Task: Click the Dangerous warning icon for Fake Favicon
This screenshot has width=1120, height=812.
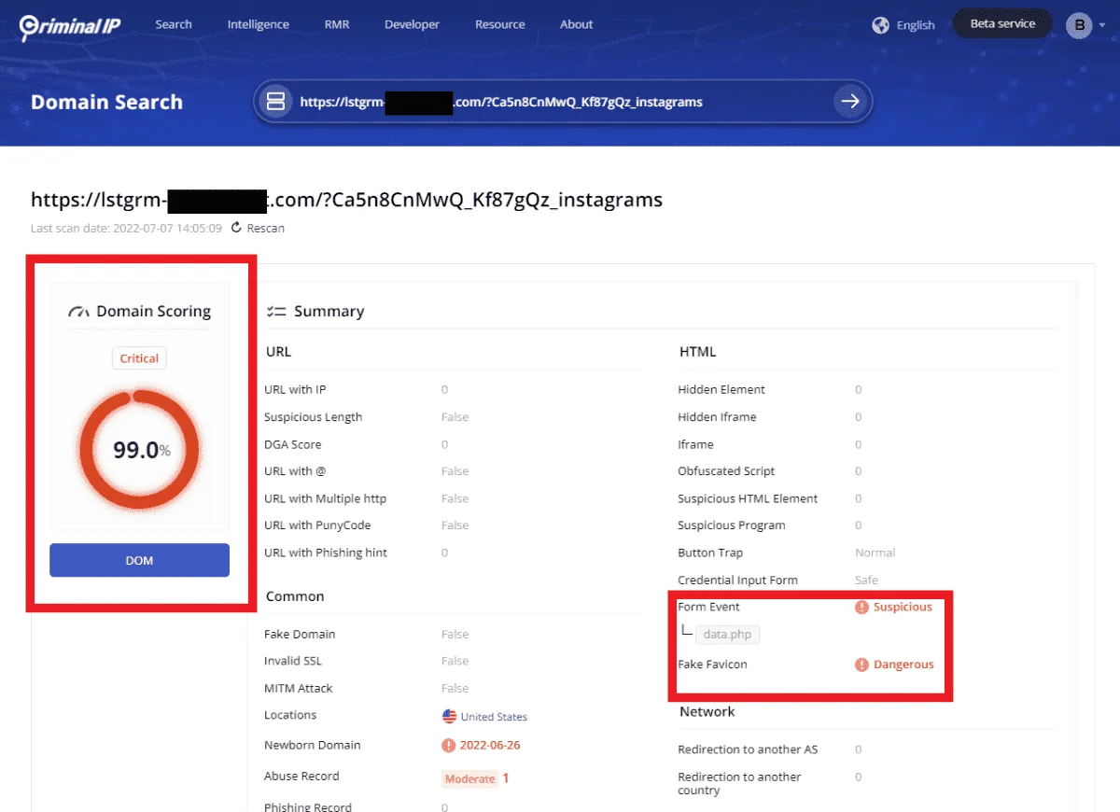Action: 861,665
